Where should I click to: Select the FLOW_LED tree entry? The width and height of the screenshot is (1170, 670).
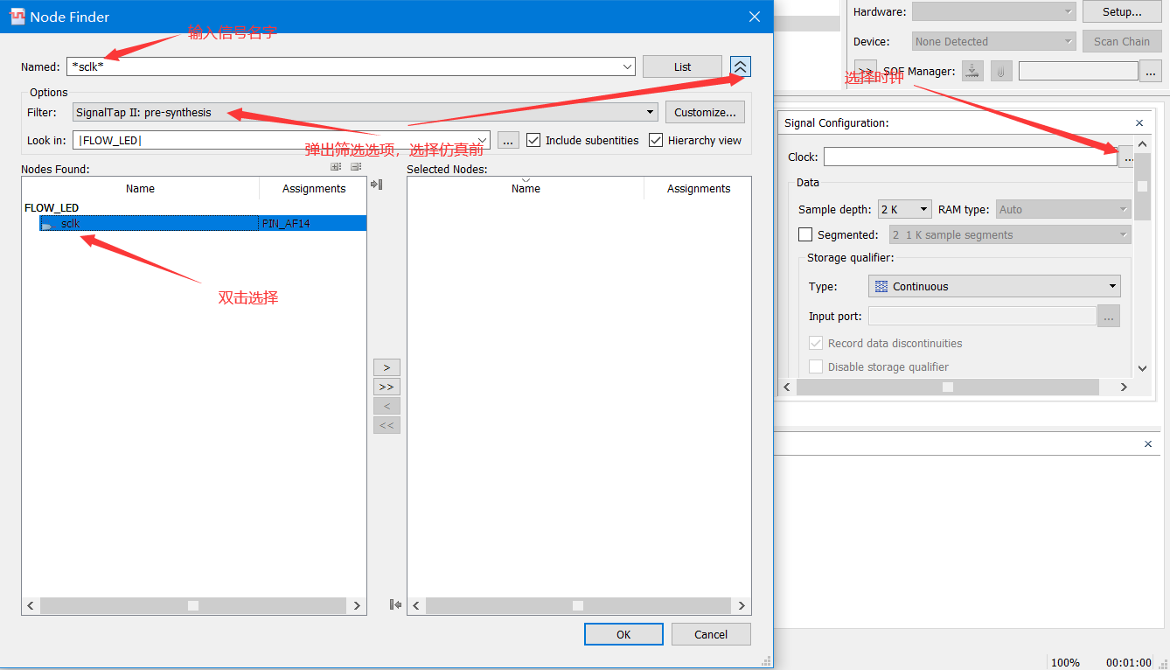pos(52,208)
